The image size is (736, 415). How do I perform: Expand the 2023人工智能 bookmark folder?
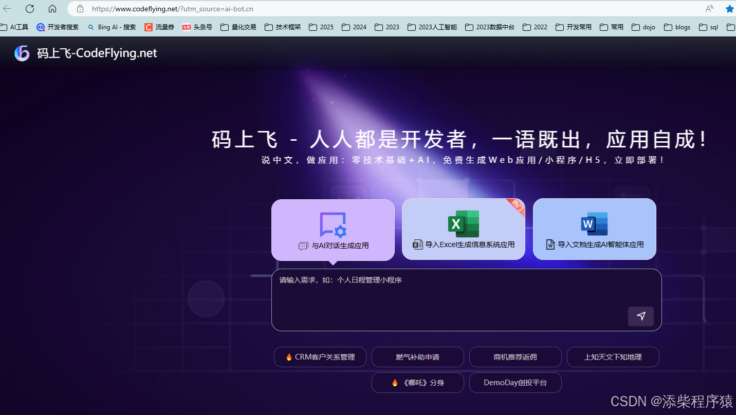[x=432, y=27]
